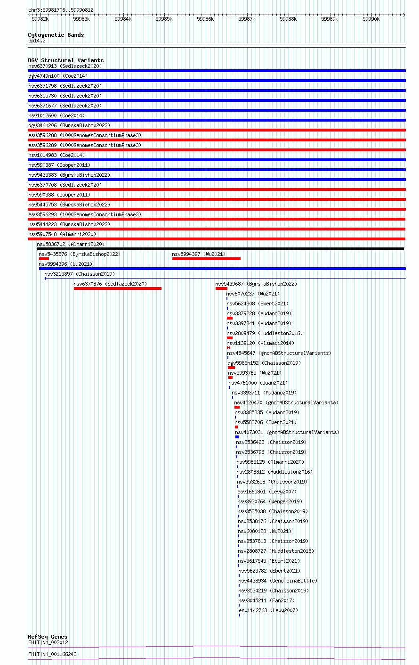Open the DGV Structural Variants track title
Image resolution: width=419 pixels, height=665 pixels.
point(66,60)
